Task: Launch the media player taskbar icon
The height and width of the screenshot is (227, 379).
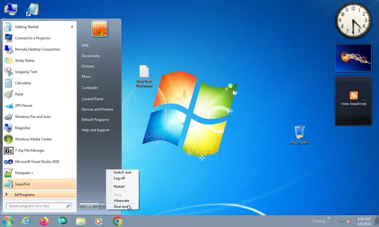Action: 99,221
